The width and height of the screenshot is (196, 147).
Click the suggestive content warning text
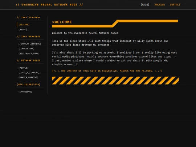[107, 71]
